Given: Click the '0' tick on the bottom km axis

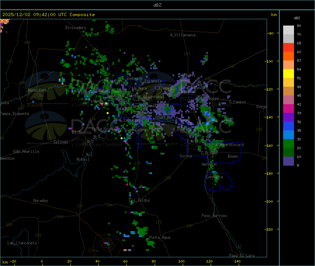Looking at the screenshot, I should pos(42,261).
